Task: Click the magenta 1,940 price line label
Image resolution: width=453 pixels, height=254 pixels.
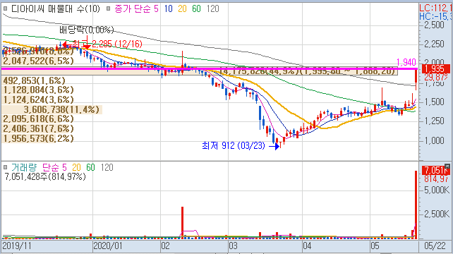Action: (406, 62)
